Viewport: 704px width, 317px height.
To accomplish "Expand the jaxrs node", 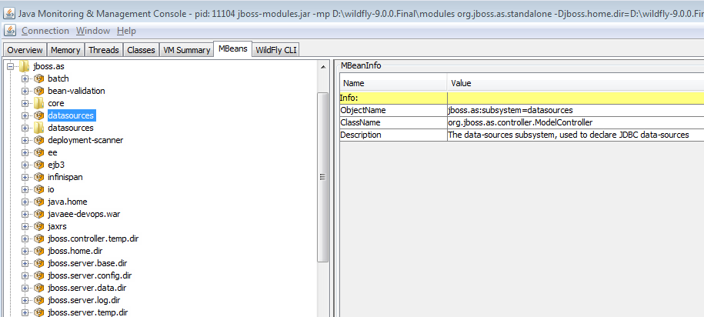I will [25, 226].
